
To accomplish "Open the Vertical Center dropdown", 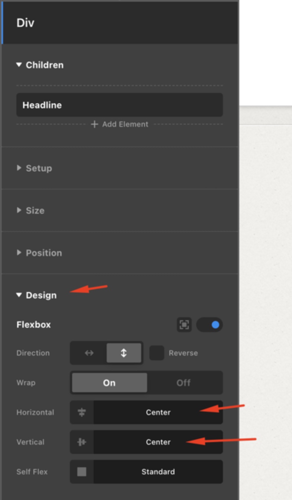I will tap(158, 442).
